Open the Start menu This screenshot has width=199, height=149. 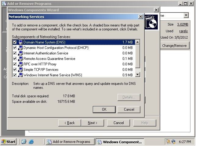(9, 142)
